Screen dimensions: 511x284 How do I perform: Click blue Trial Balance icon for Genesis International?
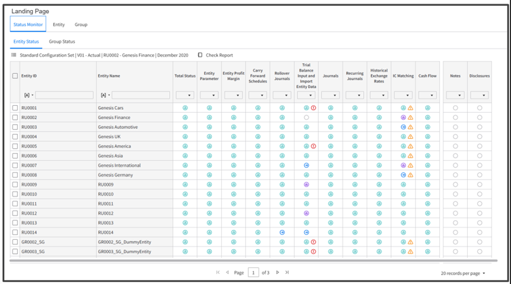point(306,165)
